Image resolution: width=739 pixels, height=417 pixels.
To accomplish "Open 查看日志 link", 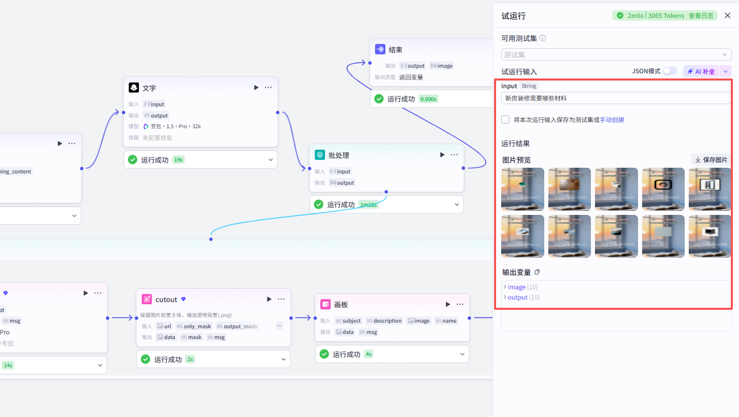I will click(x=701, y=16).
